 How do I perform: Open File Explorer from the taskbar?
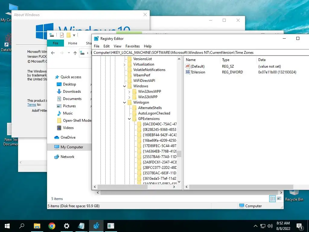tap(37, 226)
